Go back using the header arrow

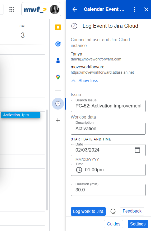(x=75, y=10)
